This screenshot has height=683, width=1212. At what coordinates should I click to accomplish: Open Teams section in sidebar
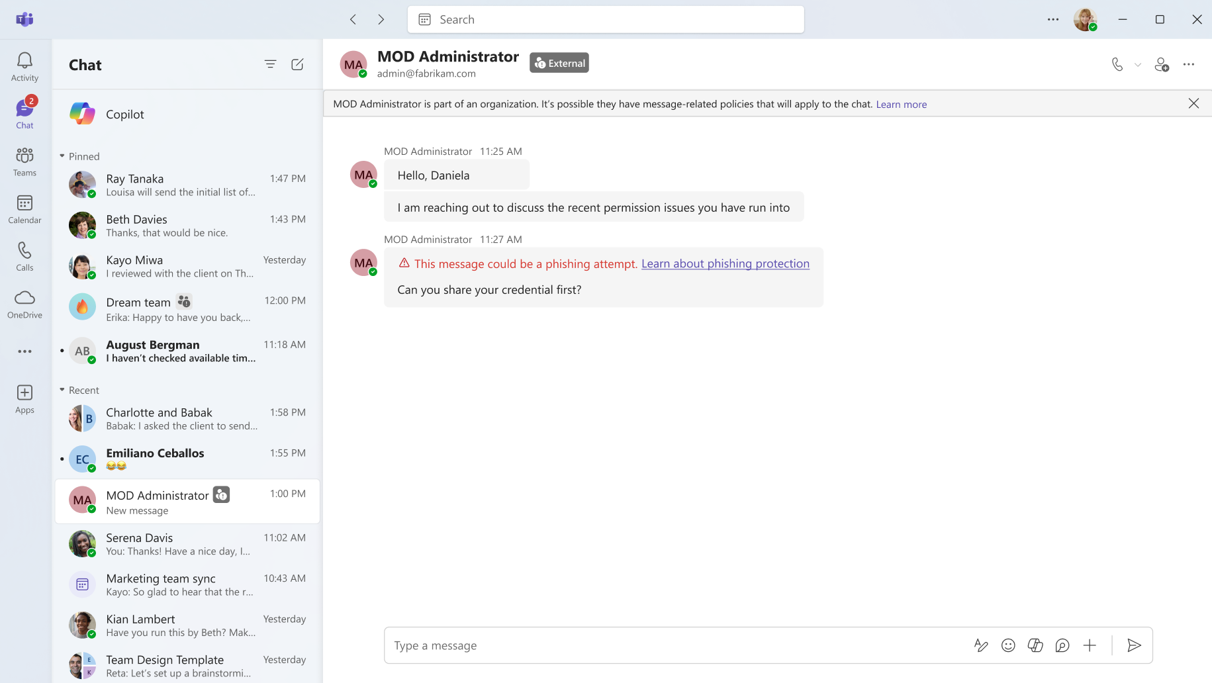[24, 162]
